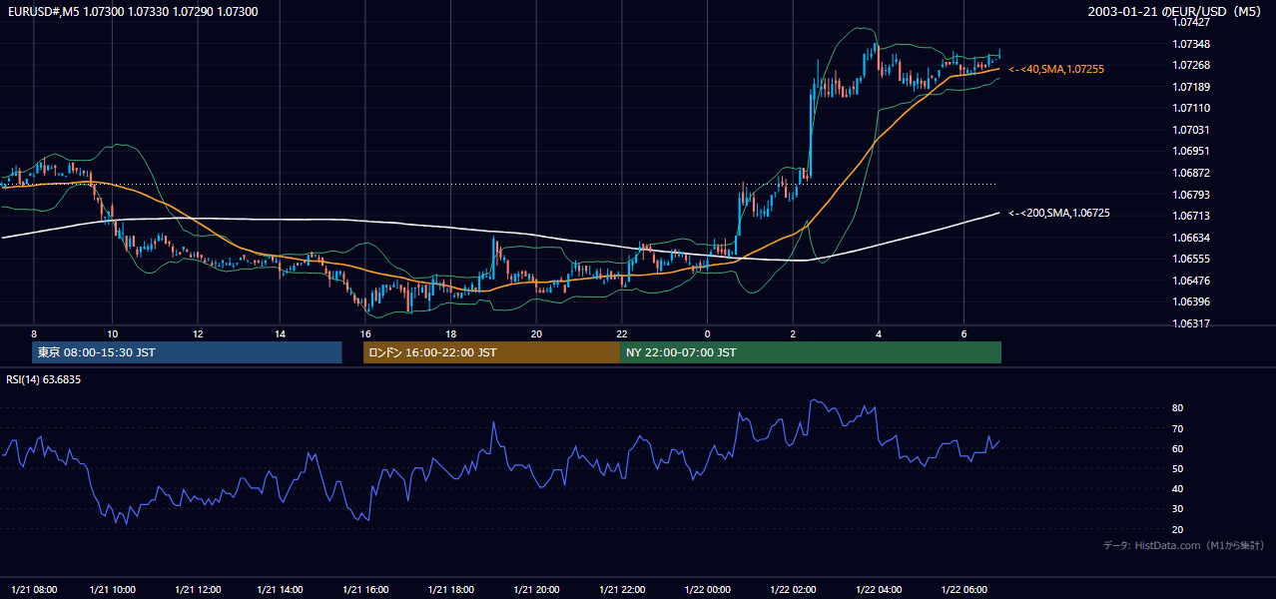
Task: Click price axis value 1.07348
Action: coord(1191,44)
